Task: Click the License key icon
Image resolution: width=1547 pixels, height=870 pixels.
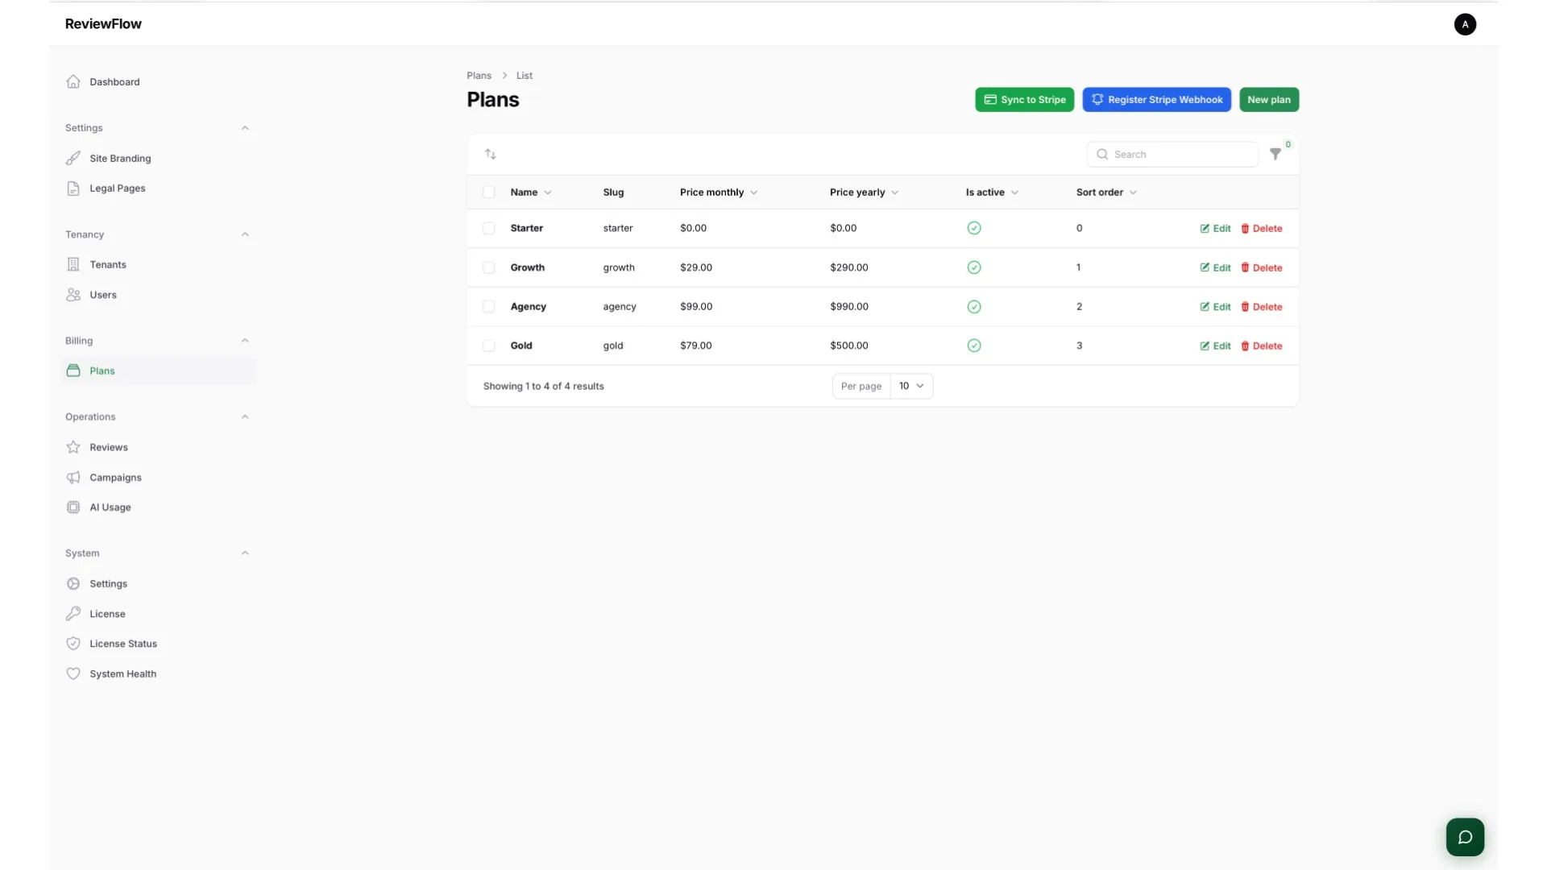Action: pos(73,613)
